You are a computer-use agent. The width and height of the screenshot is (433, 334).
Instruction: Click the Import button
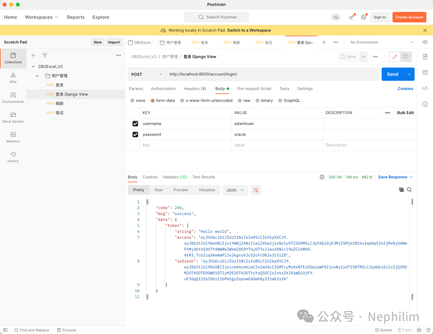coord(114,42)
